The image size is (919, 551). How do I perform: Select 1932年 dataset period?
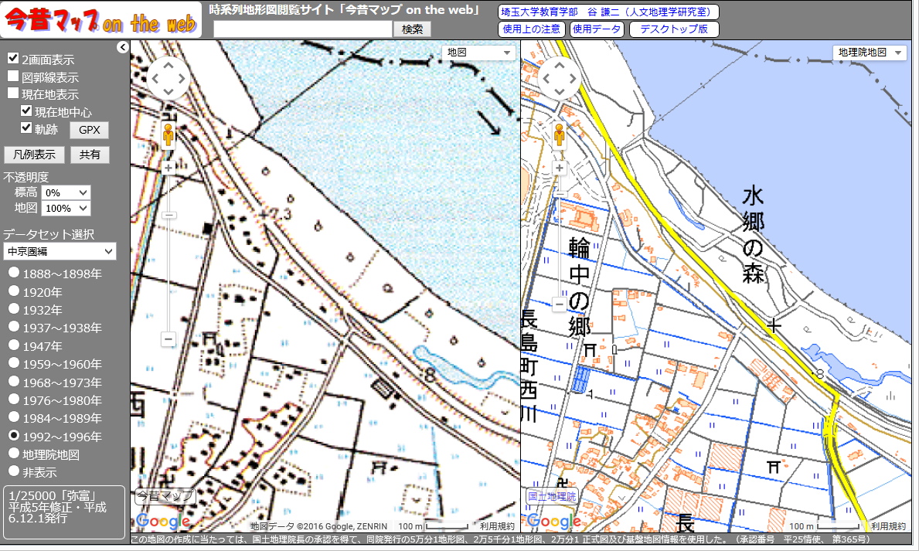(x=13, y=309)
